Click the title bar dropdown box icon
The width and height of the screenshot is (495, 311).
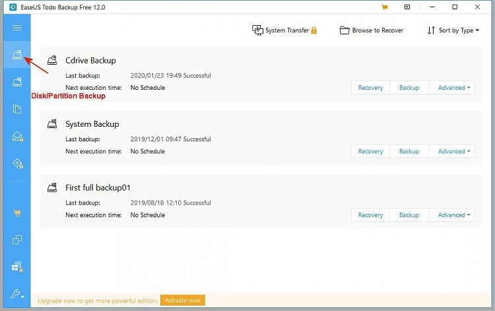click(x=407, y=7)
